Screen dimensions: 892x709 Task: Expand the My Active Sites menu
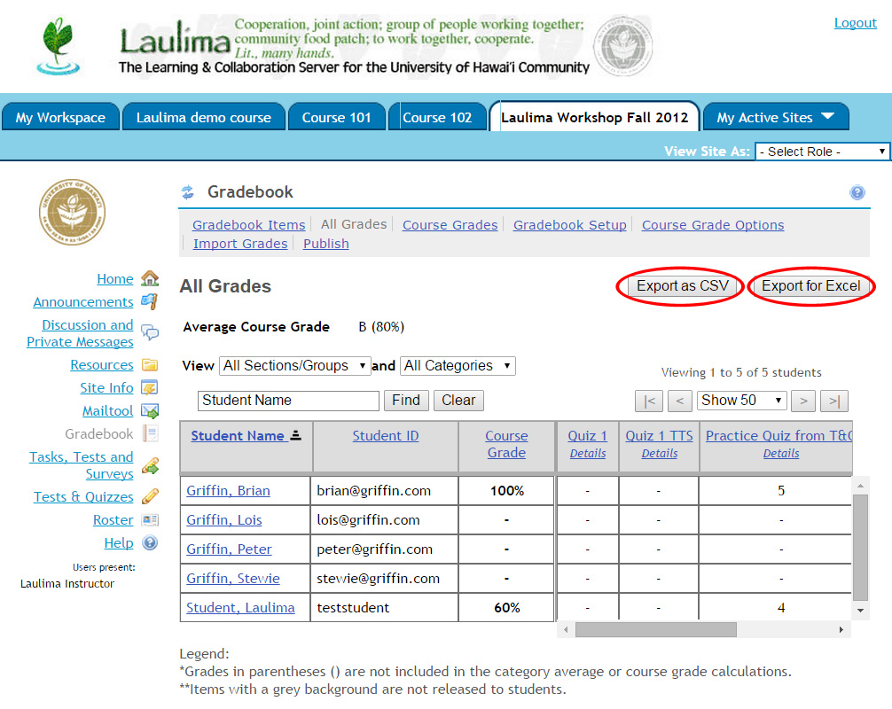(776, 117)
